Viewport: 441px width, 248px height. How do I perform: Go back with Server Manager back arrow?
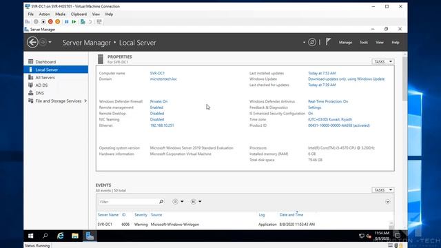[x=32, y=43]
